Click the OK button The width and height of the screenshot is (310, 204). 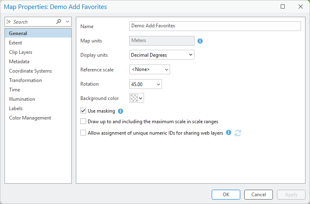click(226, 195)
